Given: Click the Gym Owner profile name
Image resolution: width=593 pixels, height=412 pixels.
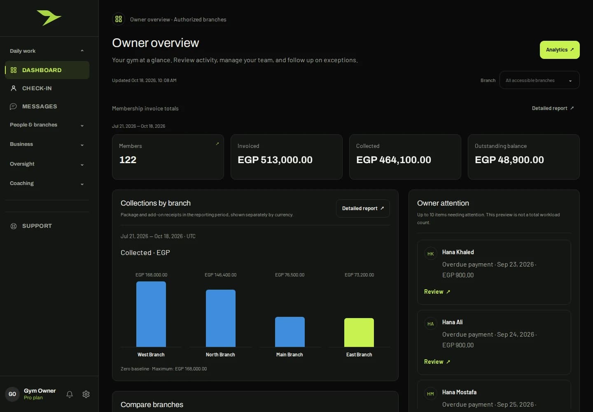Looking at the screenshot, I should tap(40, 391).
